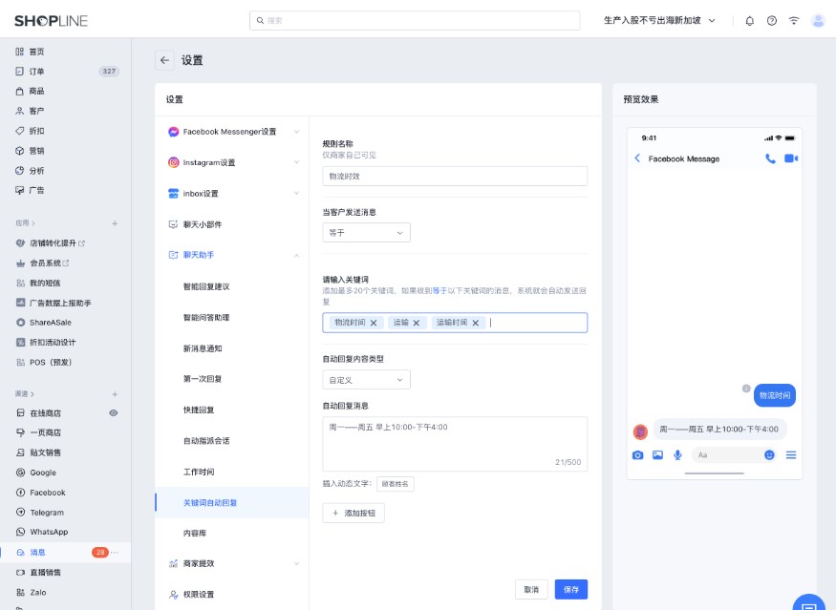Remove the 运输时间 keyword tag
Screen dimensions: 836x610
476,323
